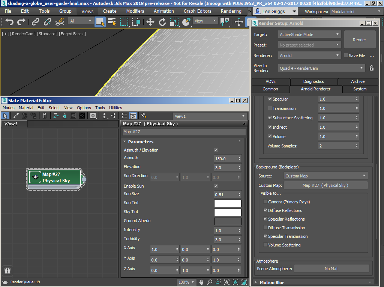Open the Renderer dropdown showing Arnold
This screenshot has width=384, height=287.
click(x=309, y=56)
